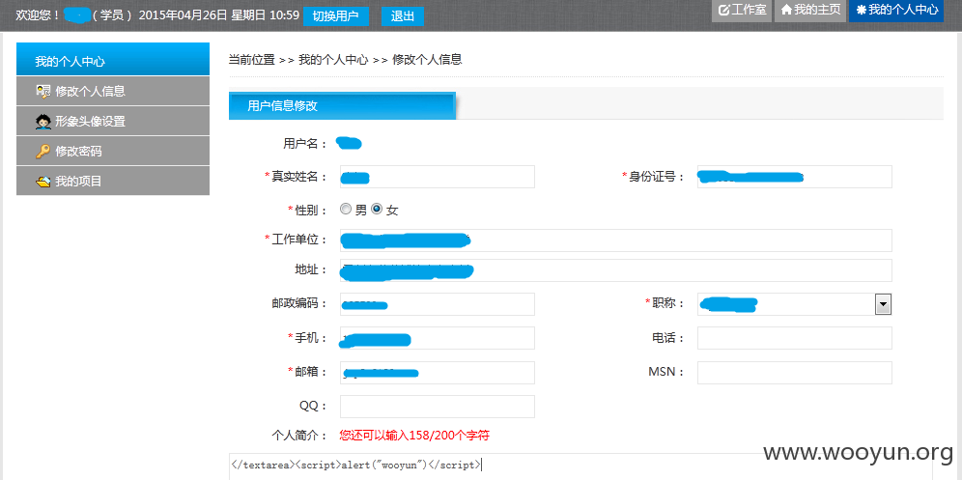Image resolution: width=962 pixels, height=480 pixels.
Task: Click the MSN input field
Action: coord(795,373)
